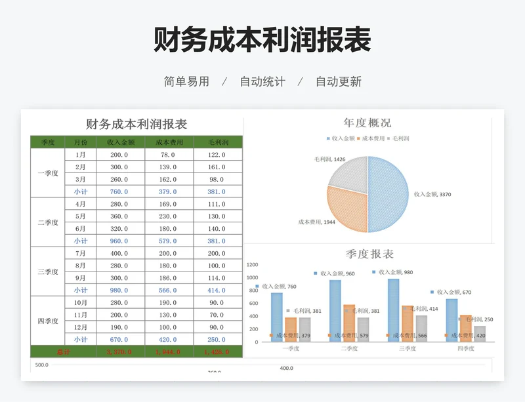This screenshot has width=525, height=402.
Task: Click the income cell 360.0
Action: tap(121, 216)
